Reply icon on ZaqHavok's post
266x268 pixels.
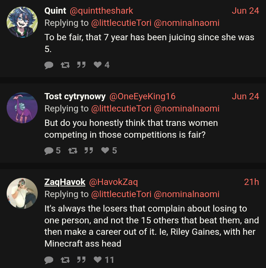[49, 260]
